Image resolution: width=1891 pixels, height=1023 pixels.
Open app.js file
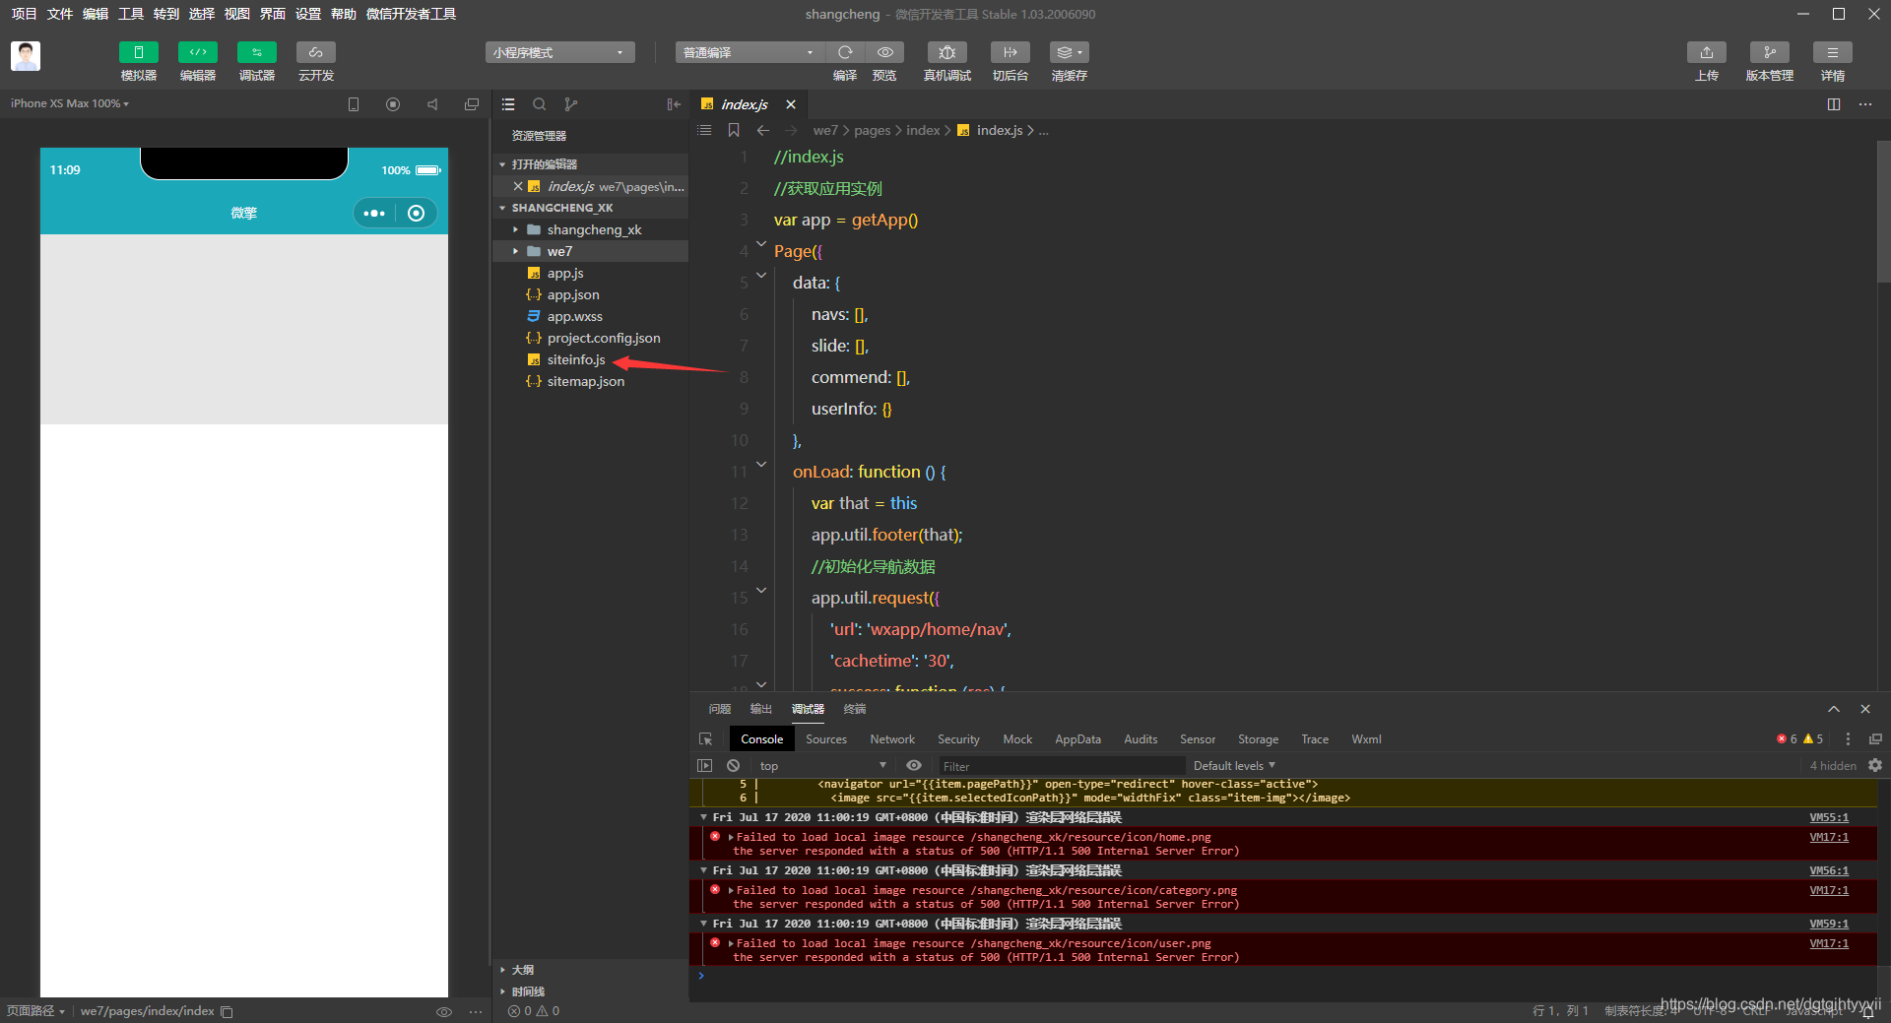(565, 273)
